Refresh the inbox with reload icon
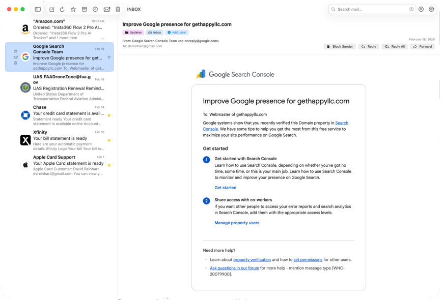 pyautogui.click(x=62, y=9)
